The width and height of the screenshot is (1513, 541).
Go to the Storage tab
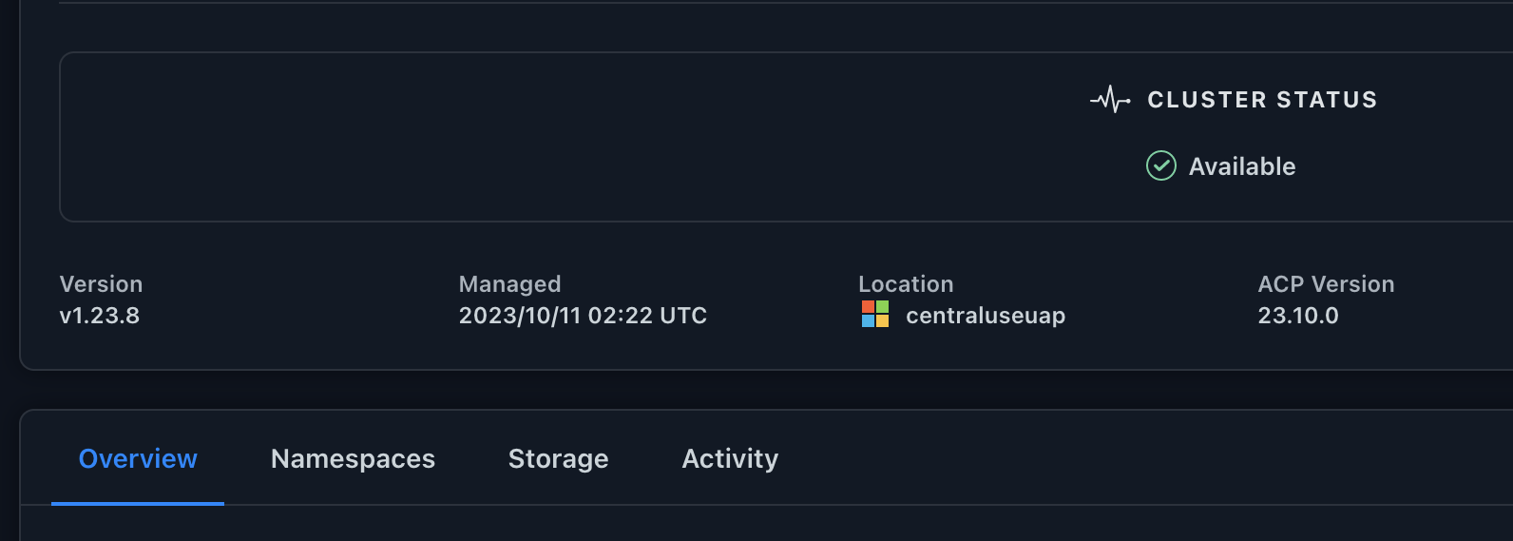558,459
